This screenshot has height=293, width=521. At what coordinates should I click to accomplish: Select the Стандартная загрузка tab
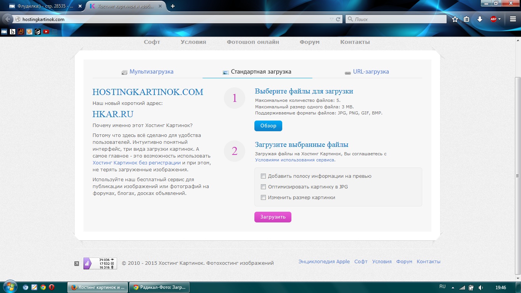pyautogui.click(x=257, y=72)
